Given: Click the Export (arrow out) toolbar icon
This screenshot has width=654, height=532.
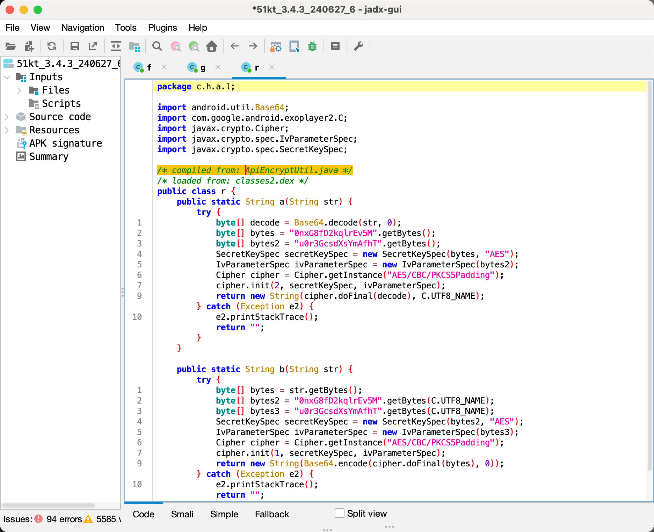Looking at the screenshot, I should (93, 46).
